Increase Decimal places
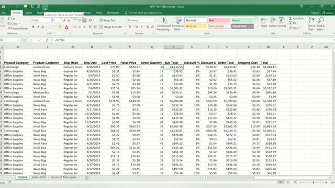The height and width of the screenshot is (188, 335). click(148, 27)
